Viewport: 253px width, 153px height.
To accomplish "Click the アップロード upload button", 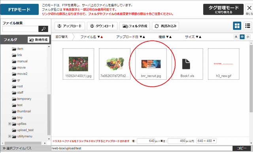I will [x=70, y=26].
